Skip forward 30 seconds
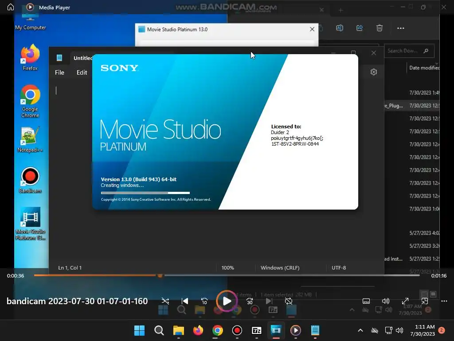 (250, 301)
